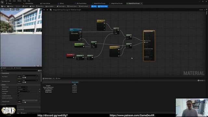Open the stats panel Settings dropdown
The height and width of the screenshot is (117, 208).
pyautogui.click(x=201, y=80)
